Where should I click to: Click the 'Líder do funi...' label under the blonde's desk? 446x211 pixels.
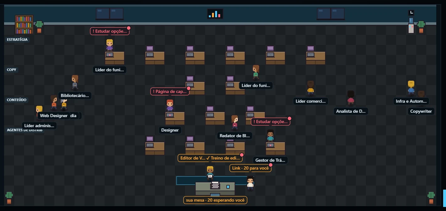110,70
